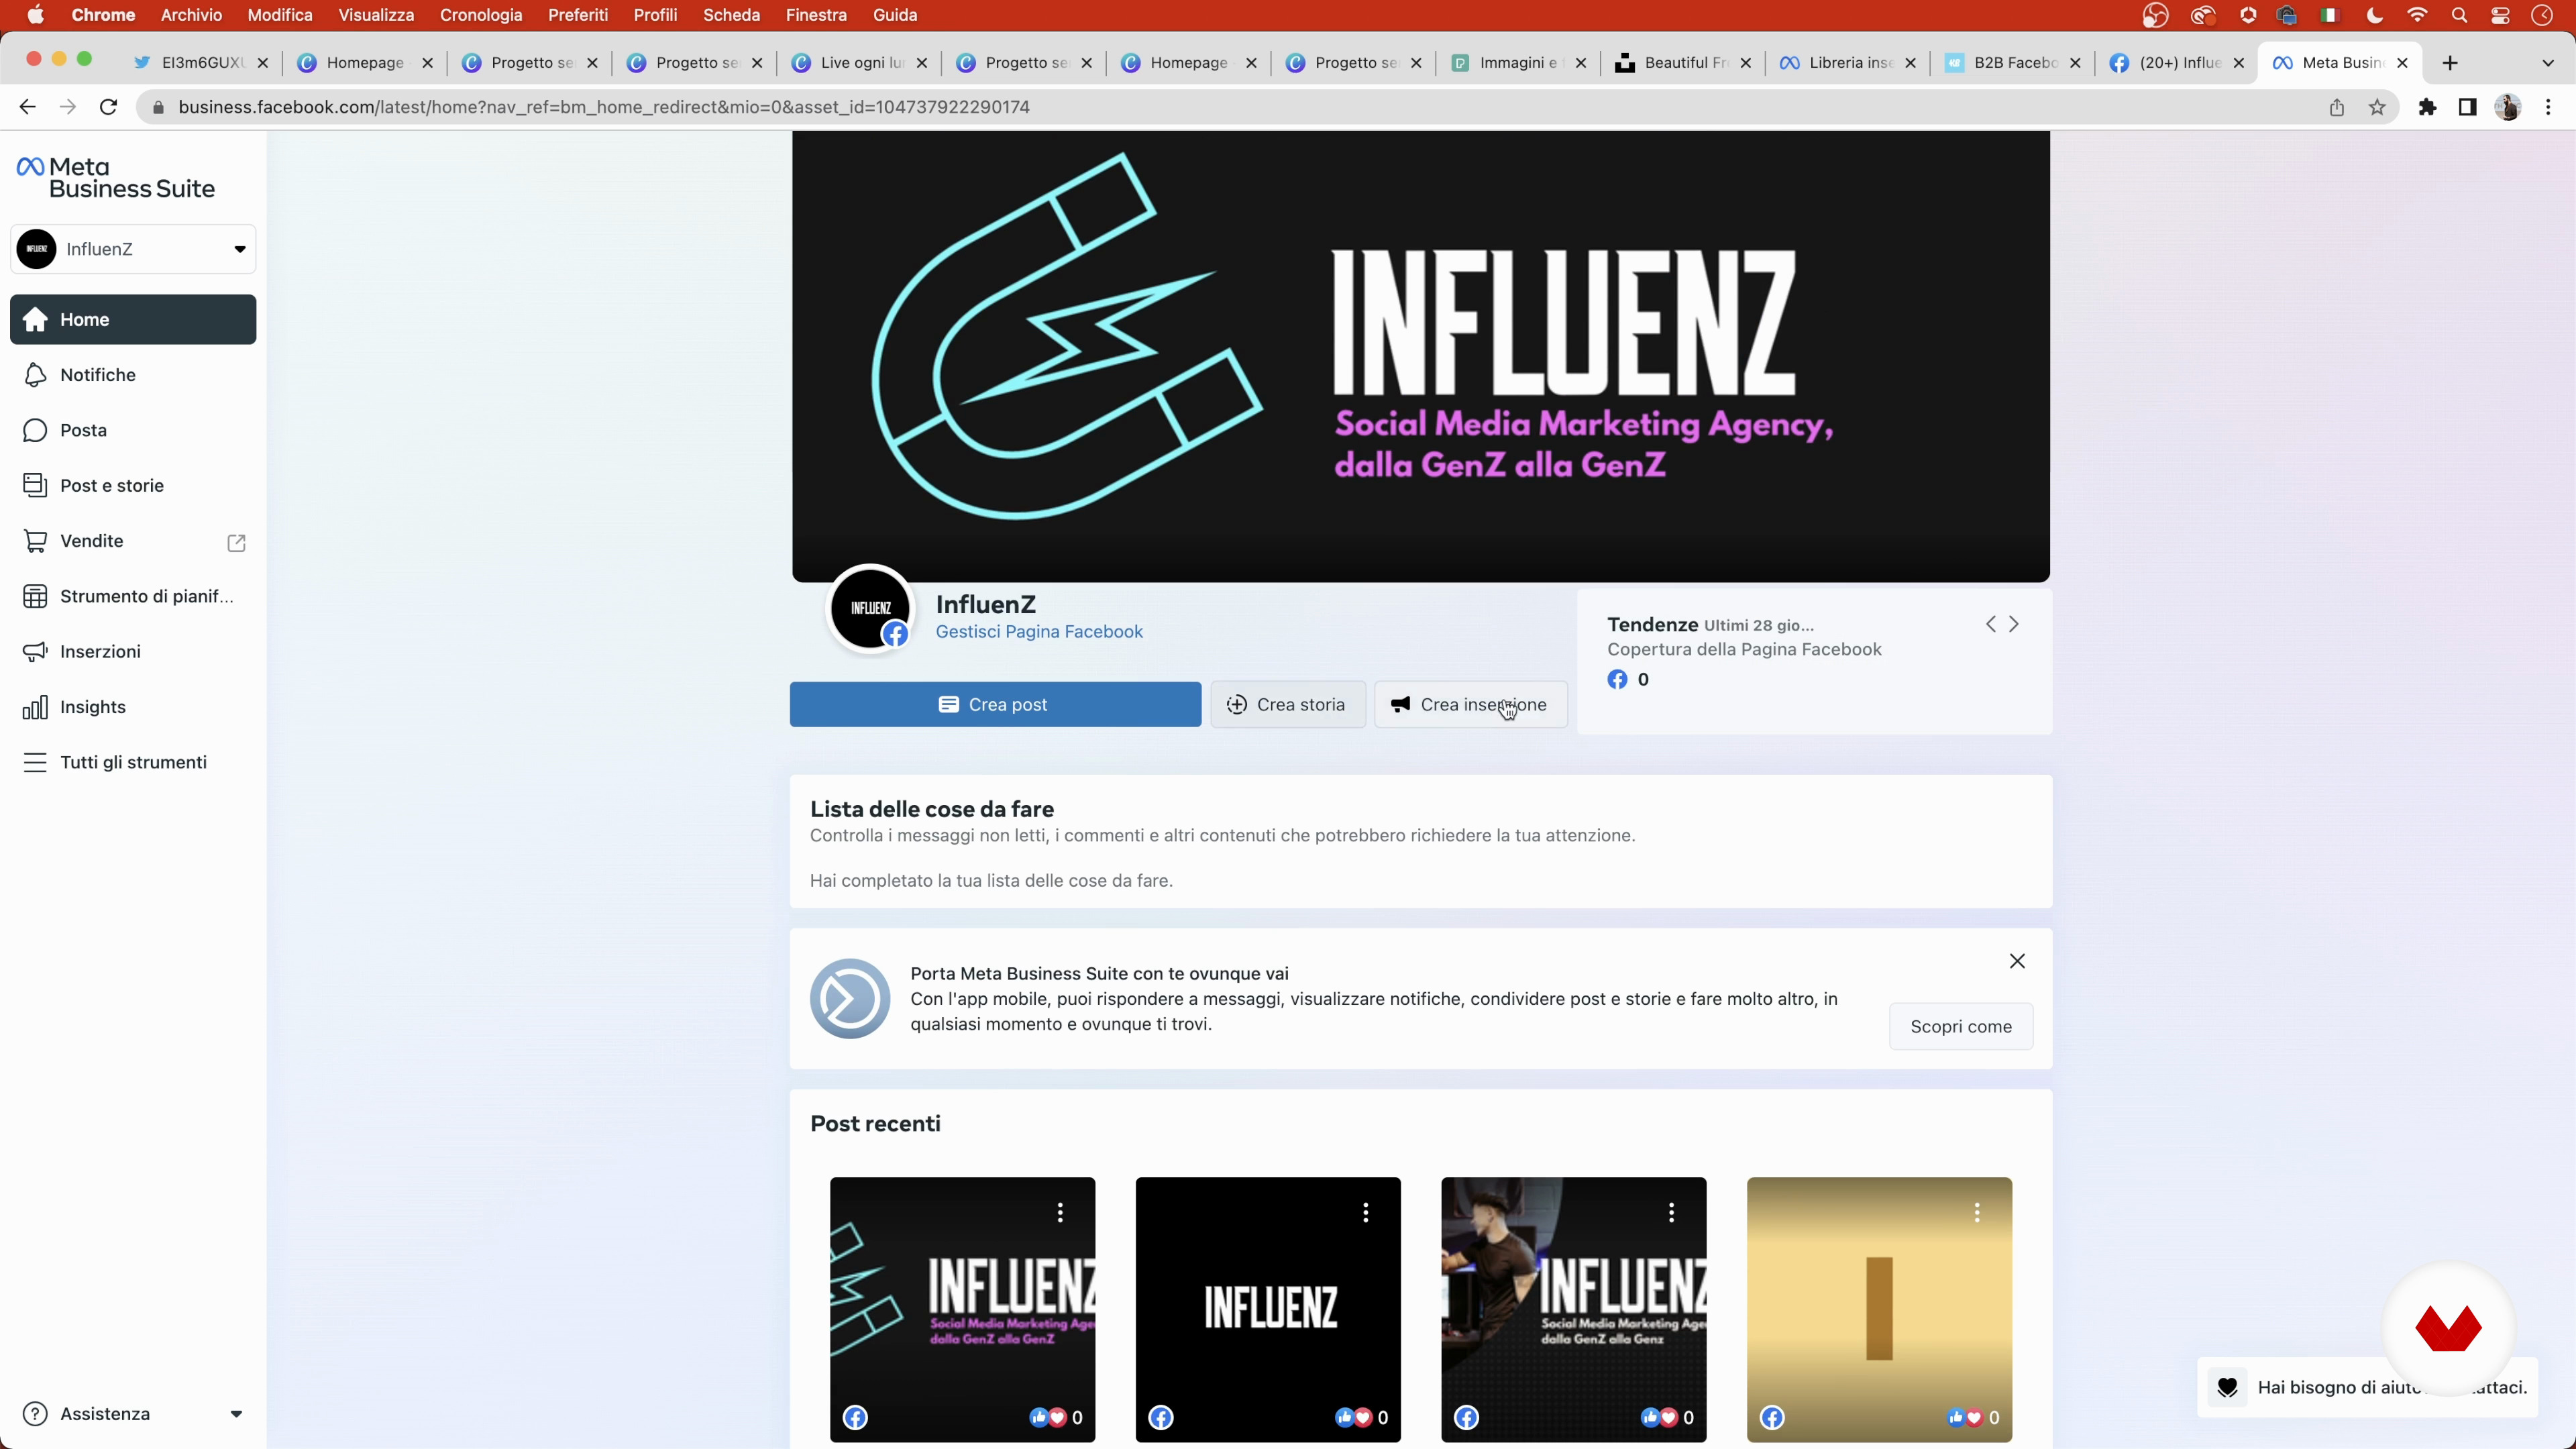Open Chrome three-dot menu
2576x1449 pixels.
(x=2548, y=107)
